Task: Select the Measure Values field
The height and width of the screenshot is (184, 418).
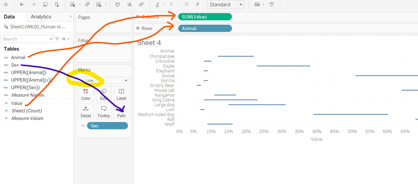Action: coord(27,118)
